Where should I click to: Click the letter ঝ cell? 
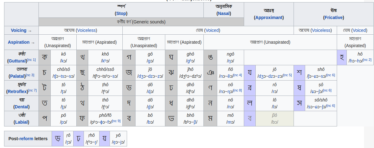[171, 73]
